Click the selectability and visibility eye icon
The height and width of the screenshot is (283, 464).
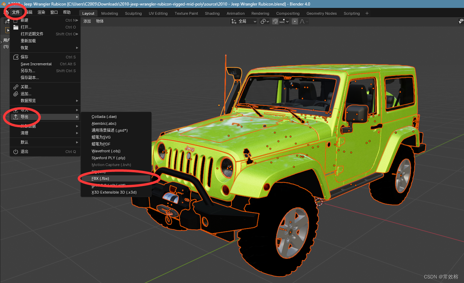pos(461,21)
